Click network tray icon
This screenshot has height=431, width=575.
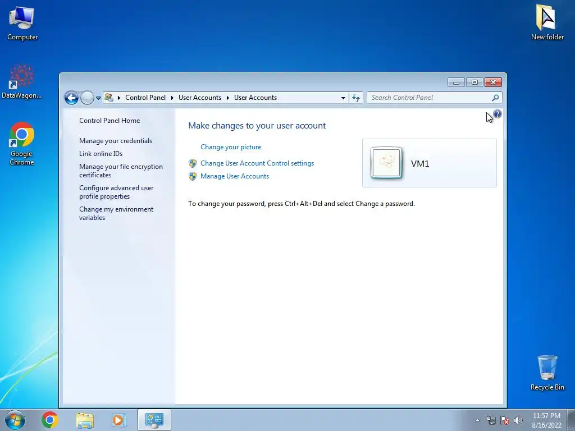(491, 420)
